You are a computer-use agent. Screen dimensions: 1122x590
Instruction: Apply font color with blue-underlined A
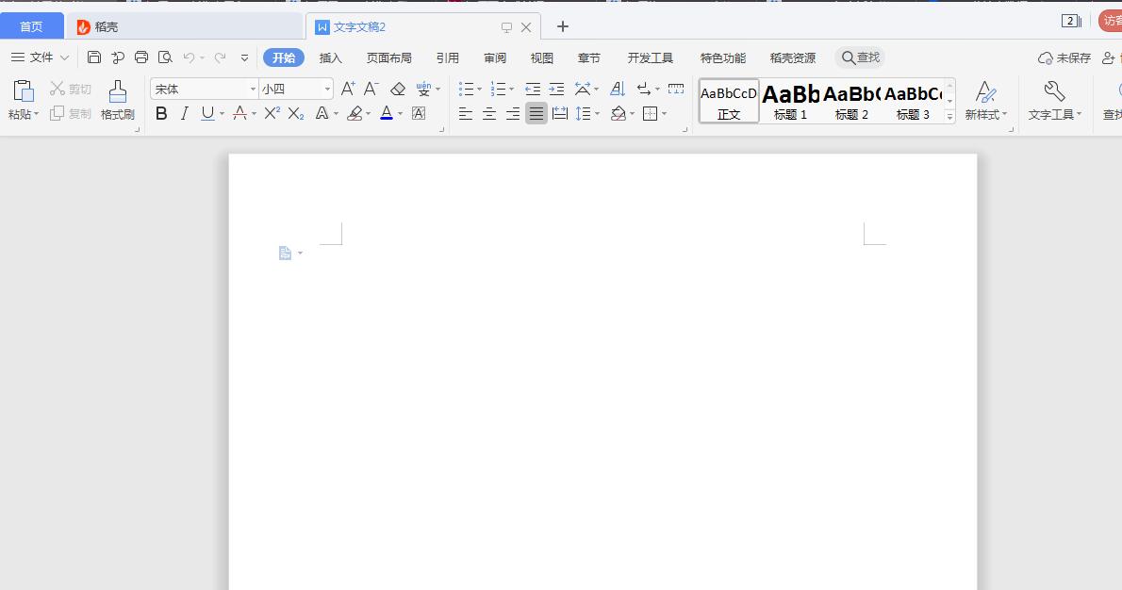[387, 113]
